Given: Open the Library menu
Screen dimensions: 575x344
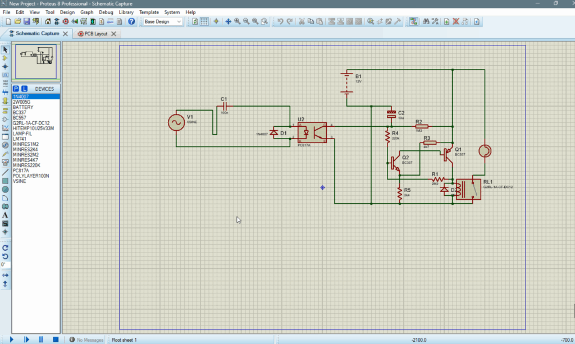Looking at the screenshot, I should (126, 12).
